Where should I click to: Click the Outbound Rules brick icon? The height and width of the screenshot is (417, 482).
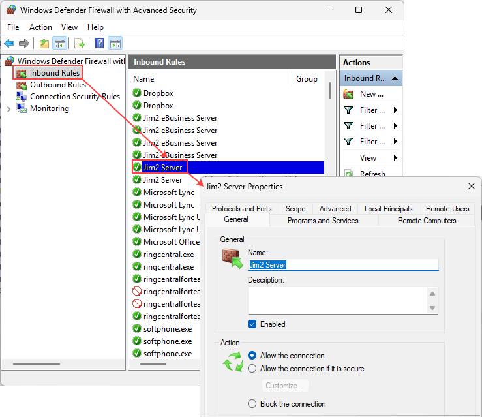point(22,85)
